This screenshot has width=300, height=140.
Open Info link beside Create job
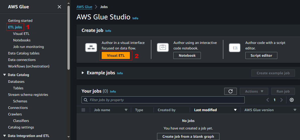tap(108, 31)
